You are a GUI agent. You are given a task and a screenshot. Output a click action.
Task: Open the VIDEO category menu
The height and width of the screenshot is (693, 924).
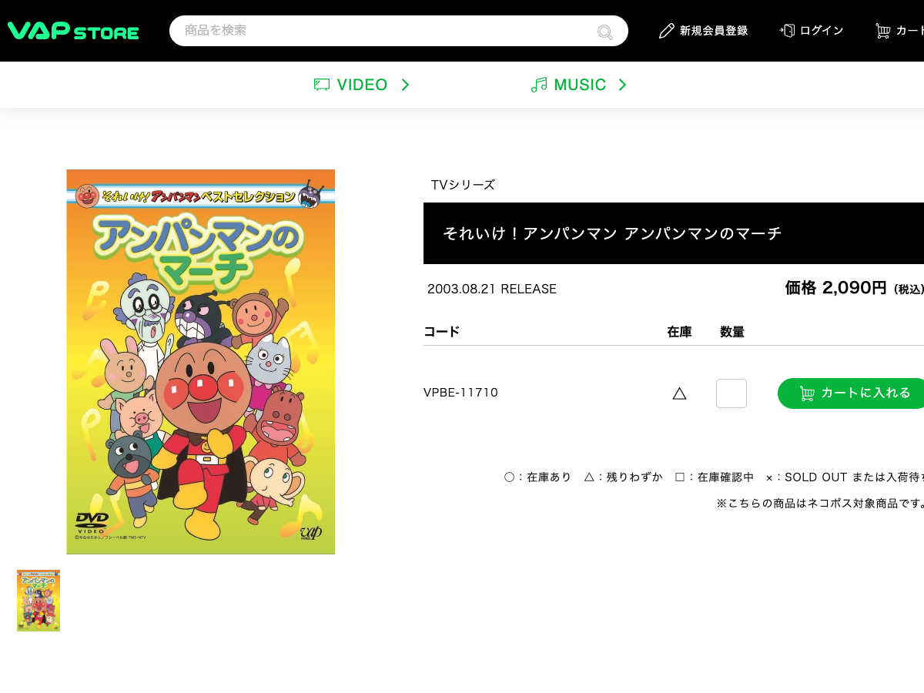coord(362,85)
